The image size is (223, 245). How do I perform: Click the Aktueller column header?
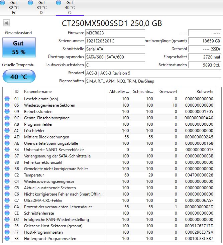tap(119, 92)
